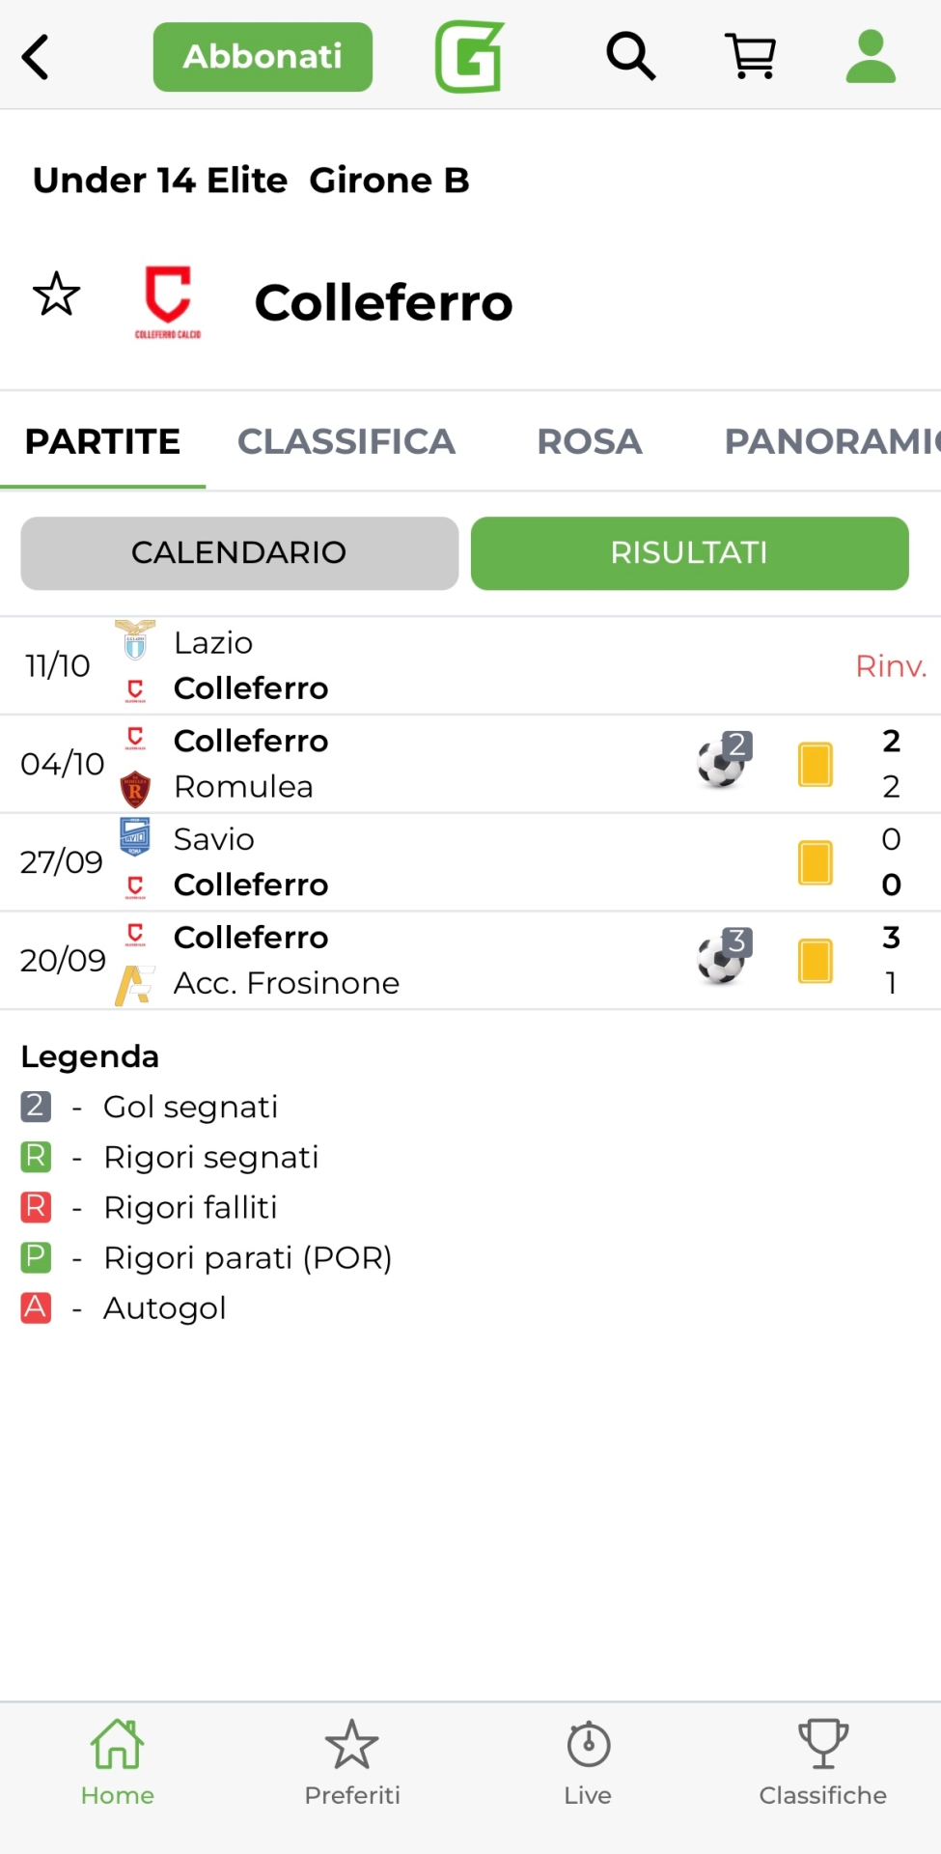
Task: Show the Calendario view
Action: [x=239, y=552]
